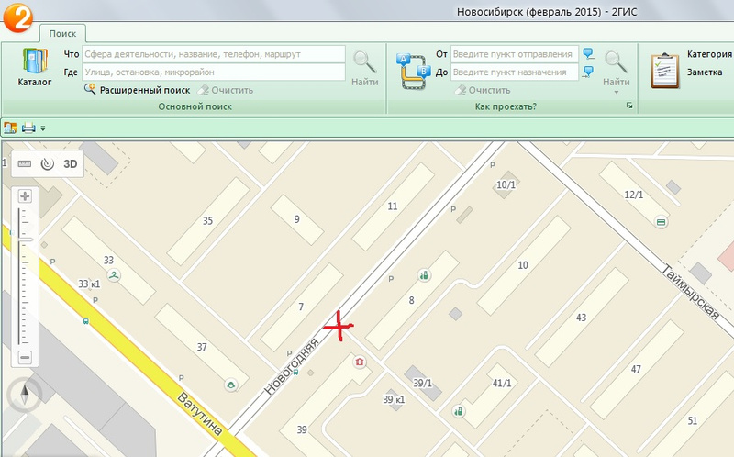Select building 7 on map
Viewport: 734px width, 457px height.
tap(301, 307)
